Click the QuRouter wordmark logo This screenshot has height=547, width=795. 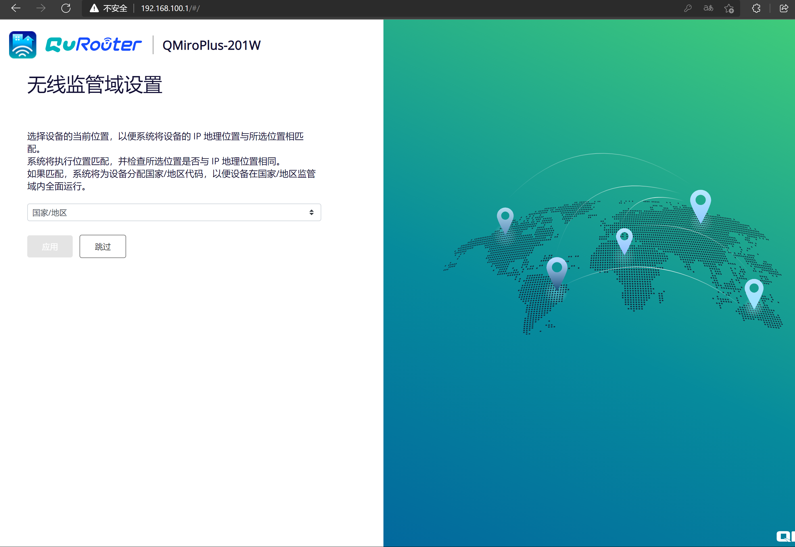pyautogui.click(x=94, y=45)
